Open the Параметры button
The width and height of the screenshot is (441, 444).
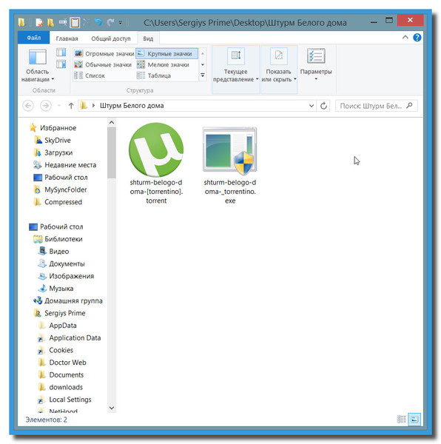coord(316,65)
